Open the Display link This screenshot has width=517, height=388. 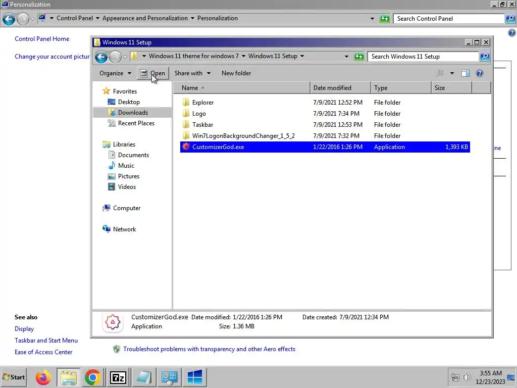24,329
